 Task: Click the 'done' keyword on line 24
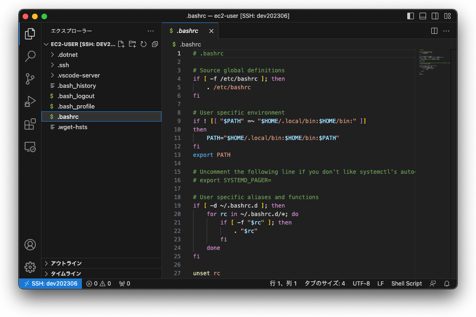pos(213,247)
